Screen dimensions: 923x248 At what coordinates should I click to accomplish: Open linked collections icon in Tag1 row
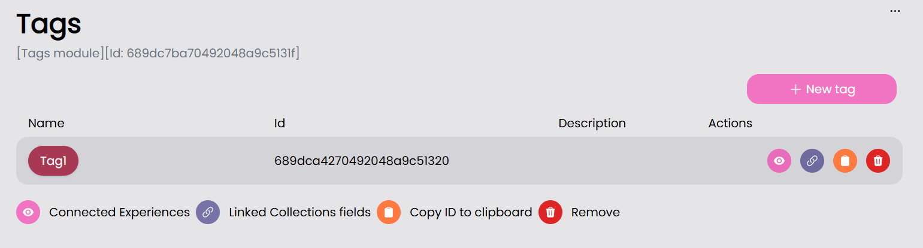coord(812,161)
